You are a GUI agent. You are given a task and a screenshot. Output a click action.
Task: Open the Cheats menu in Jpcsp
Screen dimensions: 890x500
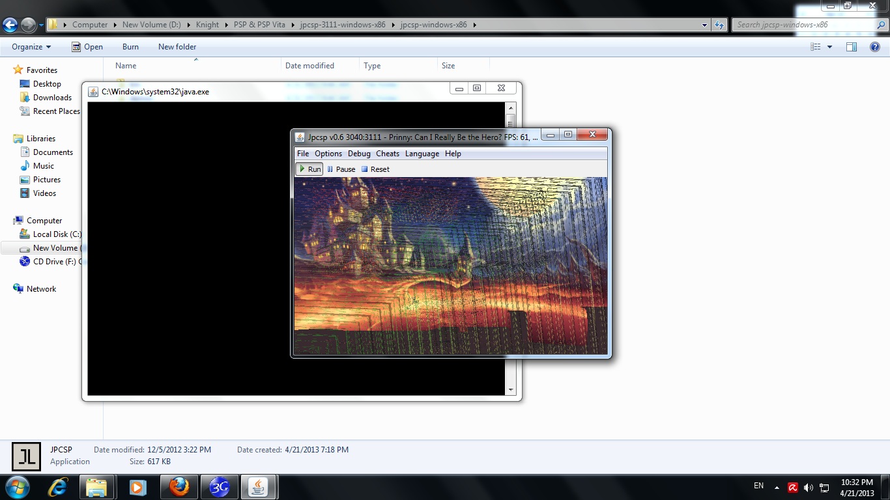387,154
